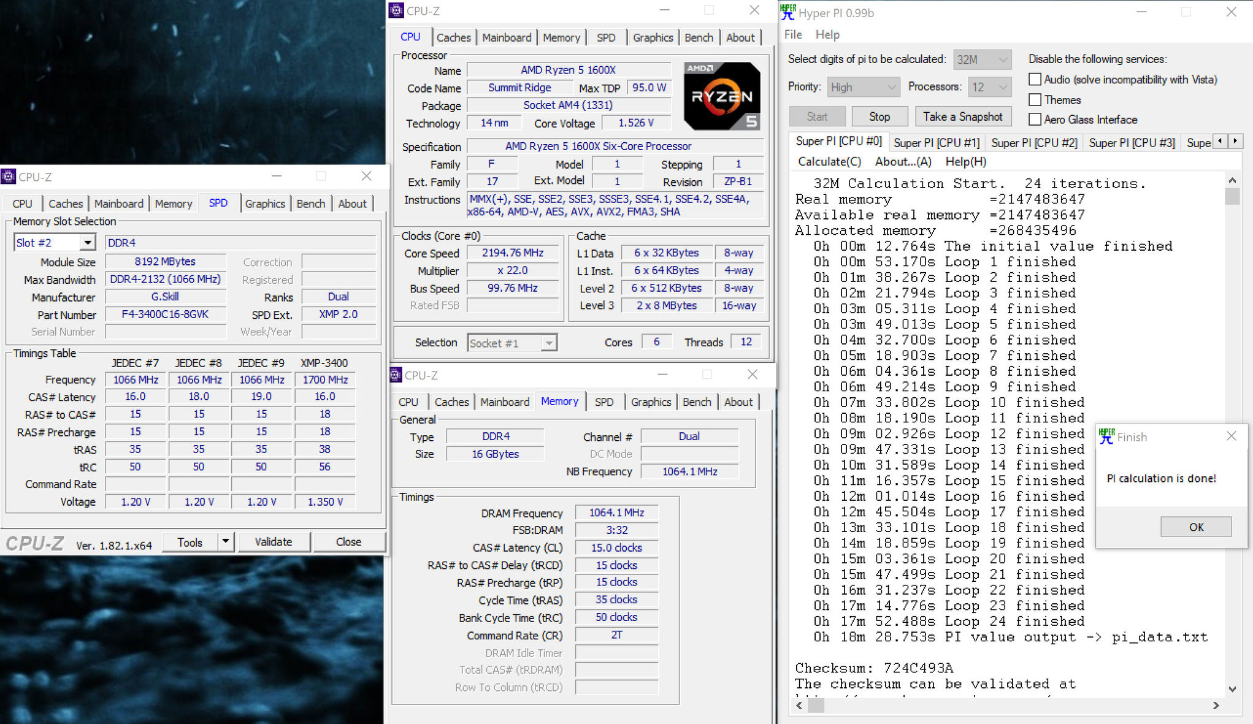Click the Super PI horizontal scrollbar left arrow
The height and width of the screenshot is (724, 1253).
tap(799, 706)
